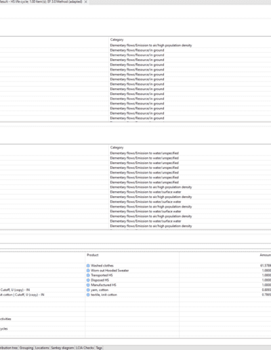Click the Washed clothes flow icon
Image resolution: width=271 pixels, height=350 pixels.
tap(88, 265)
